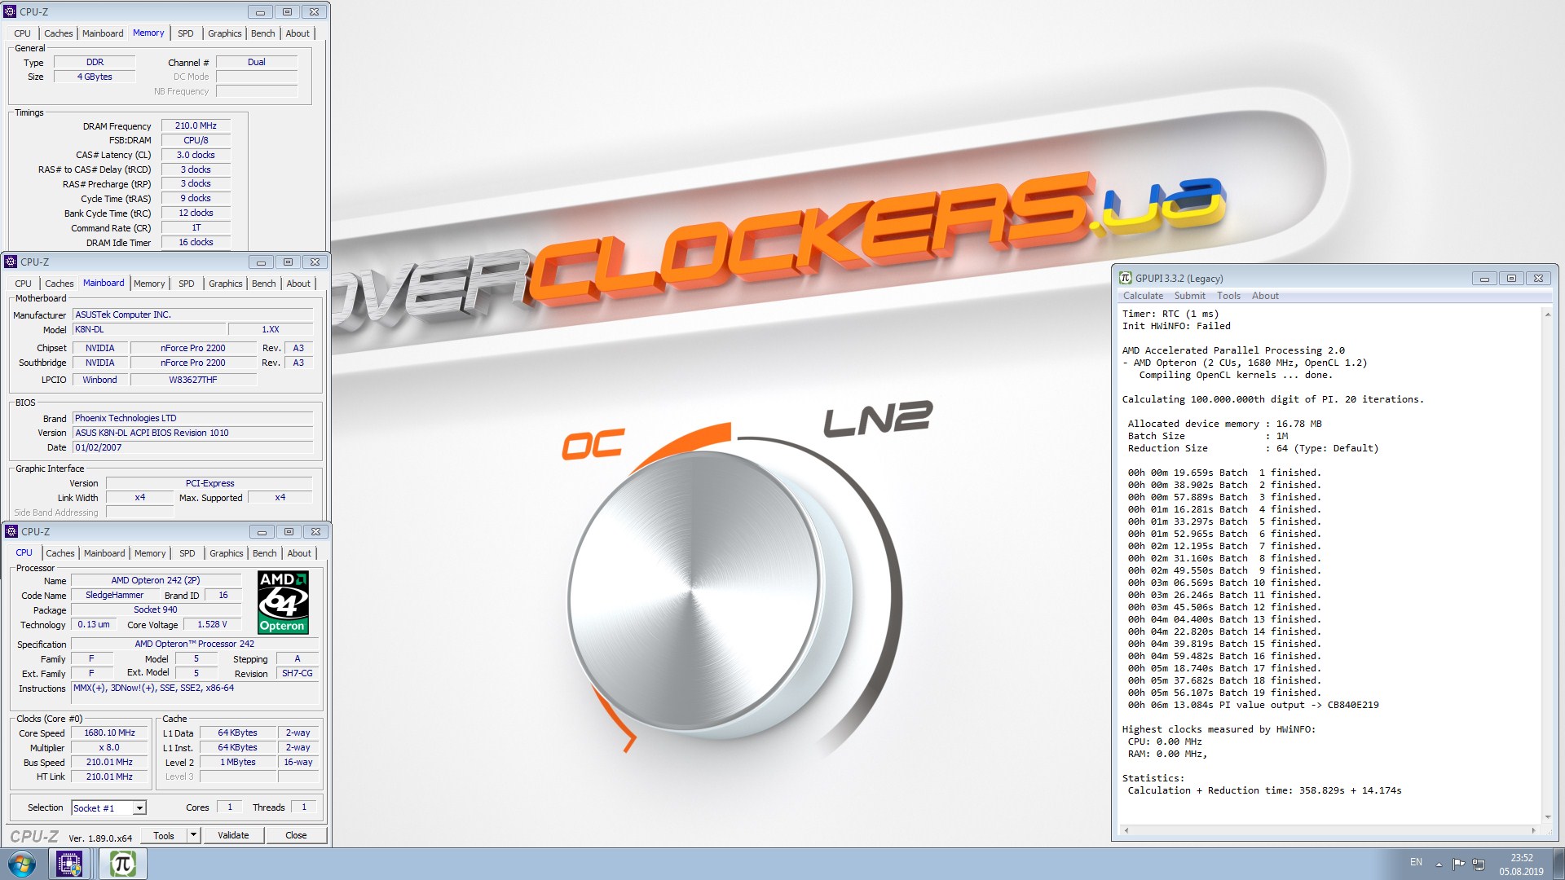The width and height of the screenshot is (1565, 880).
Task: Close the CPU-Z Memory window
Action: (315, 12)
